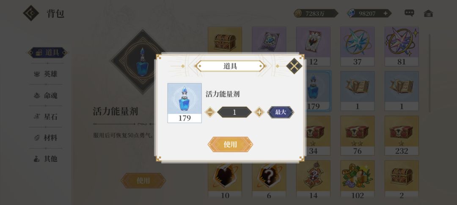Select the red chest item with 232

402,135
